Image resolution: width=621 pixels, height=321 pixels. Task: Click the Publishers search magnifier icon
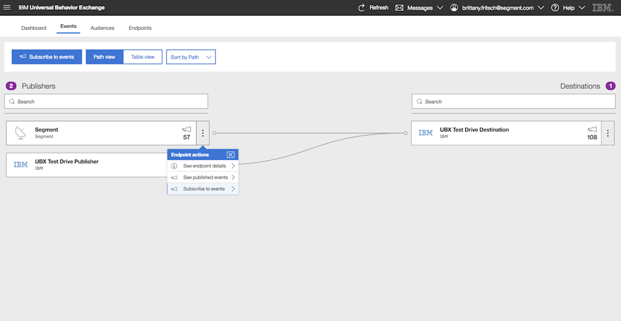pyautogui.click(x=12, y=102)
